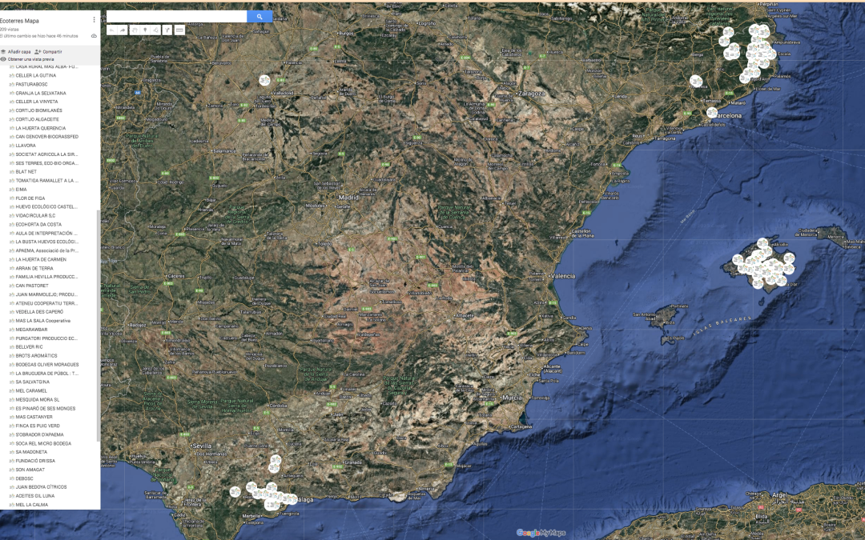Click the marker icon beside GRANJA LA SELVATANA

click(x=11, y=93)
